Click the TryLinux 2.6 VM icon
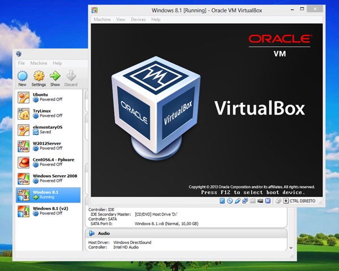The image size is (339, 271). pos(23,113)
